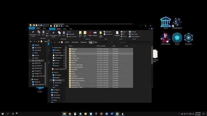Open the address bar history dropdown
Viewport: 207px width, 116px height.
[x=109, y=42]
